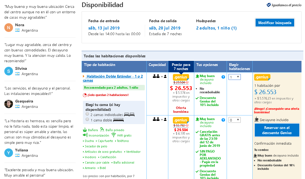Select 2 camas individuales option
This screenshot has height=179, width=305.
87,114
